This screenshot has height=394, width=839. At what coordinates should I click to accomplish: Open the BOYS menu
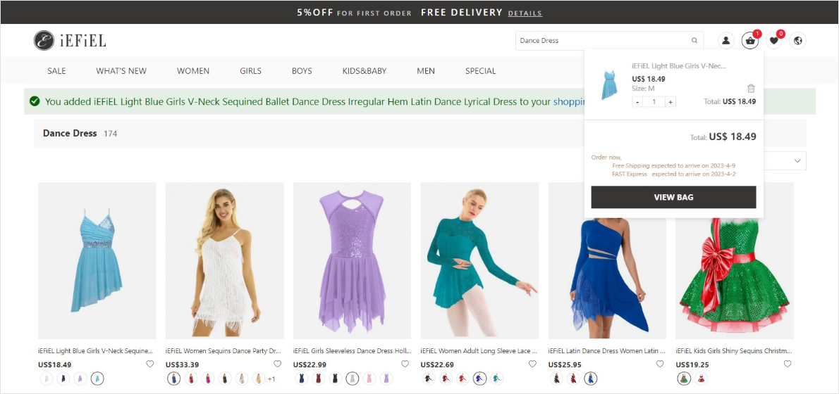[x=302, y=70]
